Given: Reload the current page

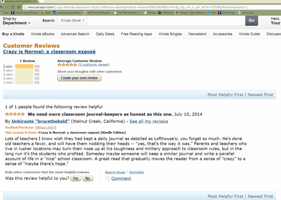Looking at the screenshot, I should tap(13, 7).
